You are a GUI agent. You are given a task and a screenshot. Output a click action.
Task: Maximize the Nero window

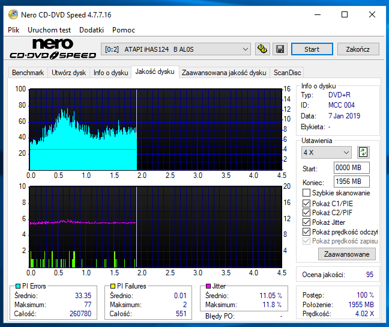coord(345,14)
